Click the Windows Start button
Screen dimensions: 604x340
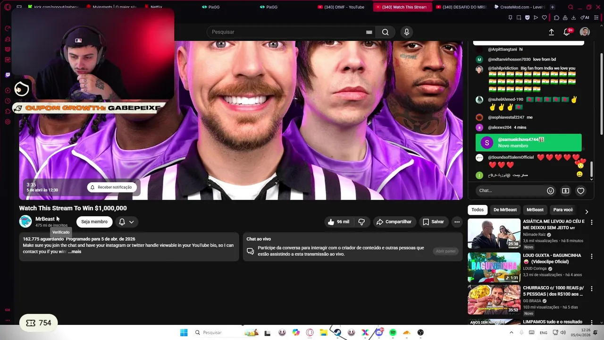[184, 332]
